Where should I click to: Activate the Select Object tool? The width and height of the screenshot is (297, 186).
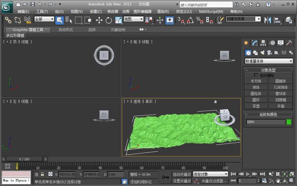[x=59, y=20]
